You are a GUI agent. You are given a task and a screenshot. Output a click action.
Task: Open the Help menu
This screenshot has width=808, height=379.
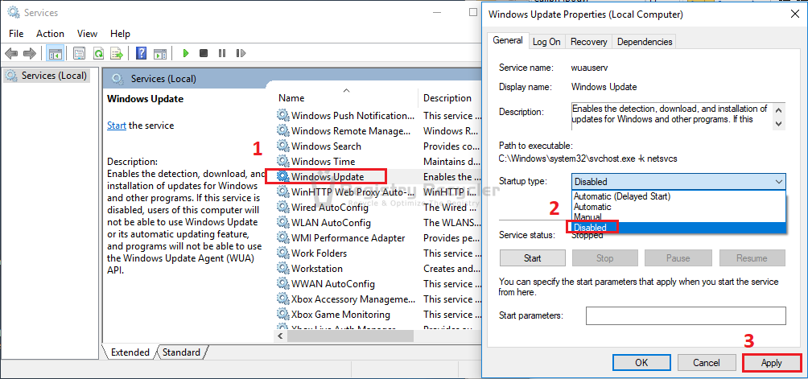pos(120,34)
